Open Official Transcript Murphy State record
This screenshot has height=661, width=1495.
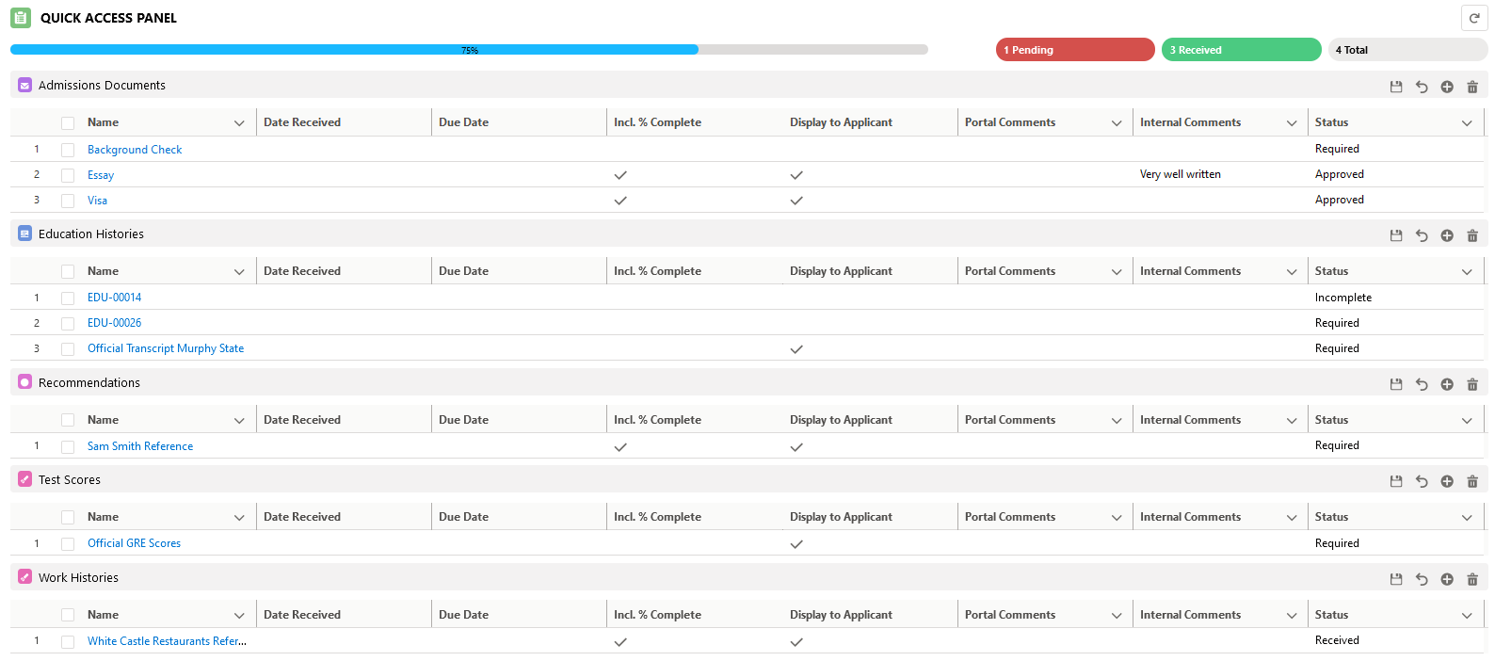click(x=166, y=348)
